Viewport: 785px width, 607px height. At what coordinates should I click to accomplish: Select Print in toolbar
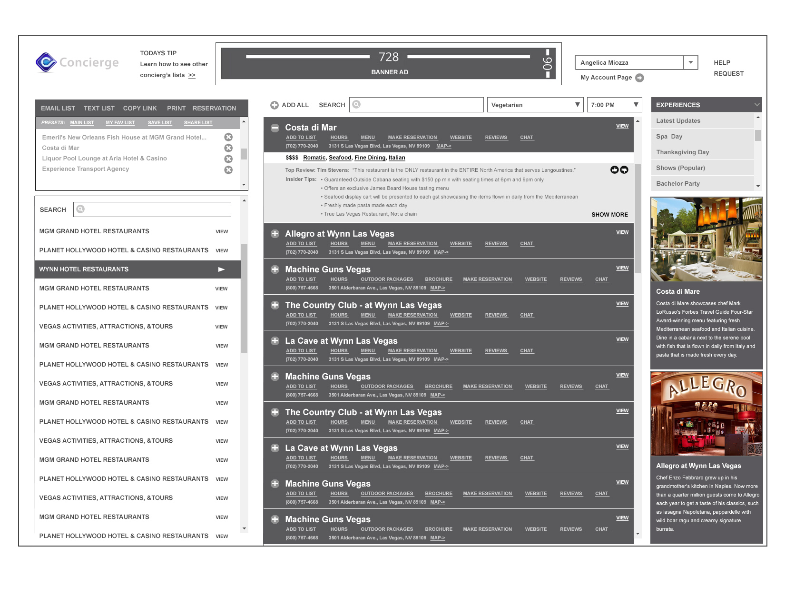tap(177, 109)
